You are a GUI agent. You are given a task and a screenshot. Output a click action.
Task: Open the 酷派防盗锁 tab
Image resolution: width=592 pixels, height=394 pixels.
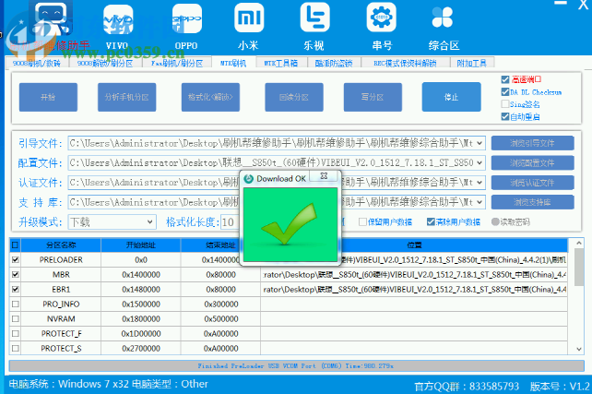334,63
